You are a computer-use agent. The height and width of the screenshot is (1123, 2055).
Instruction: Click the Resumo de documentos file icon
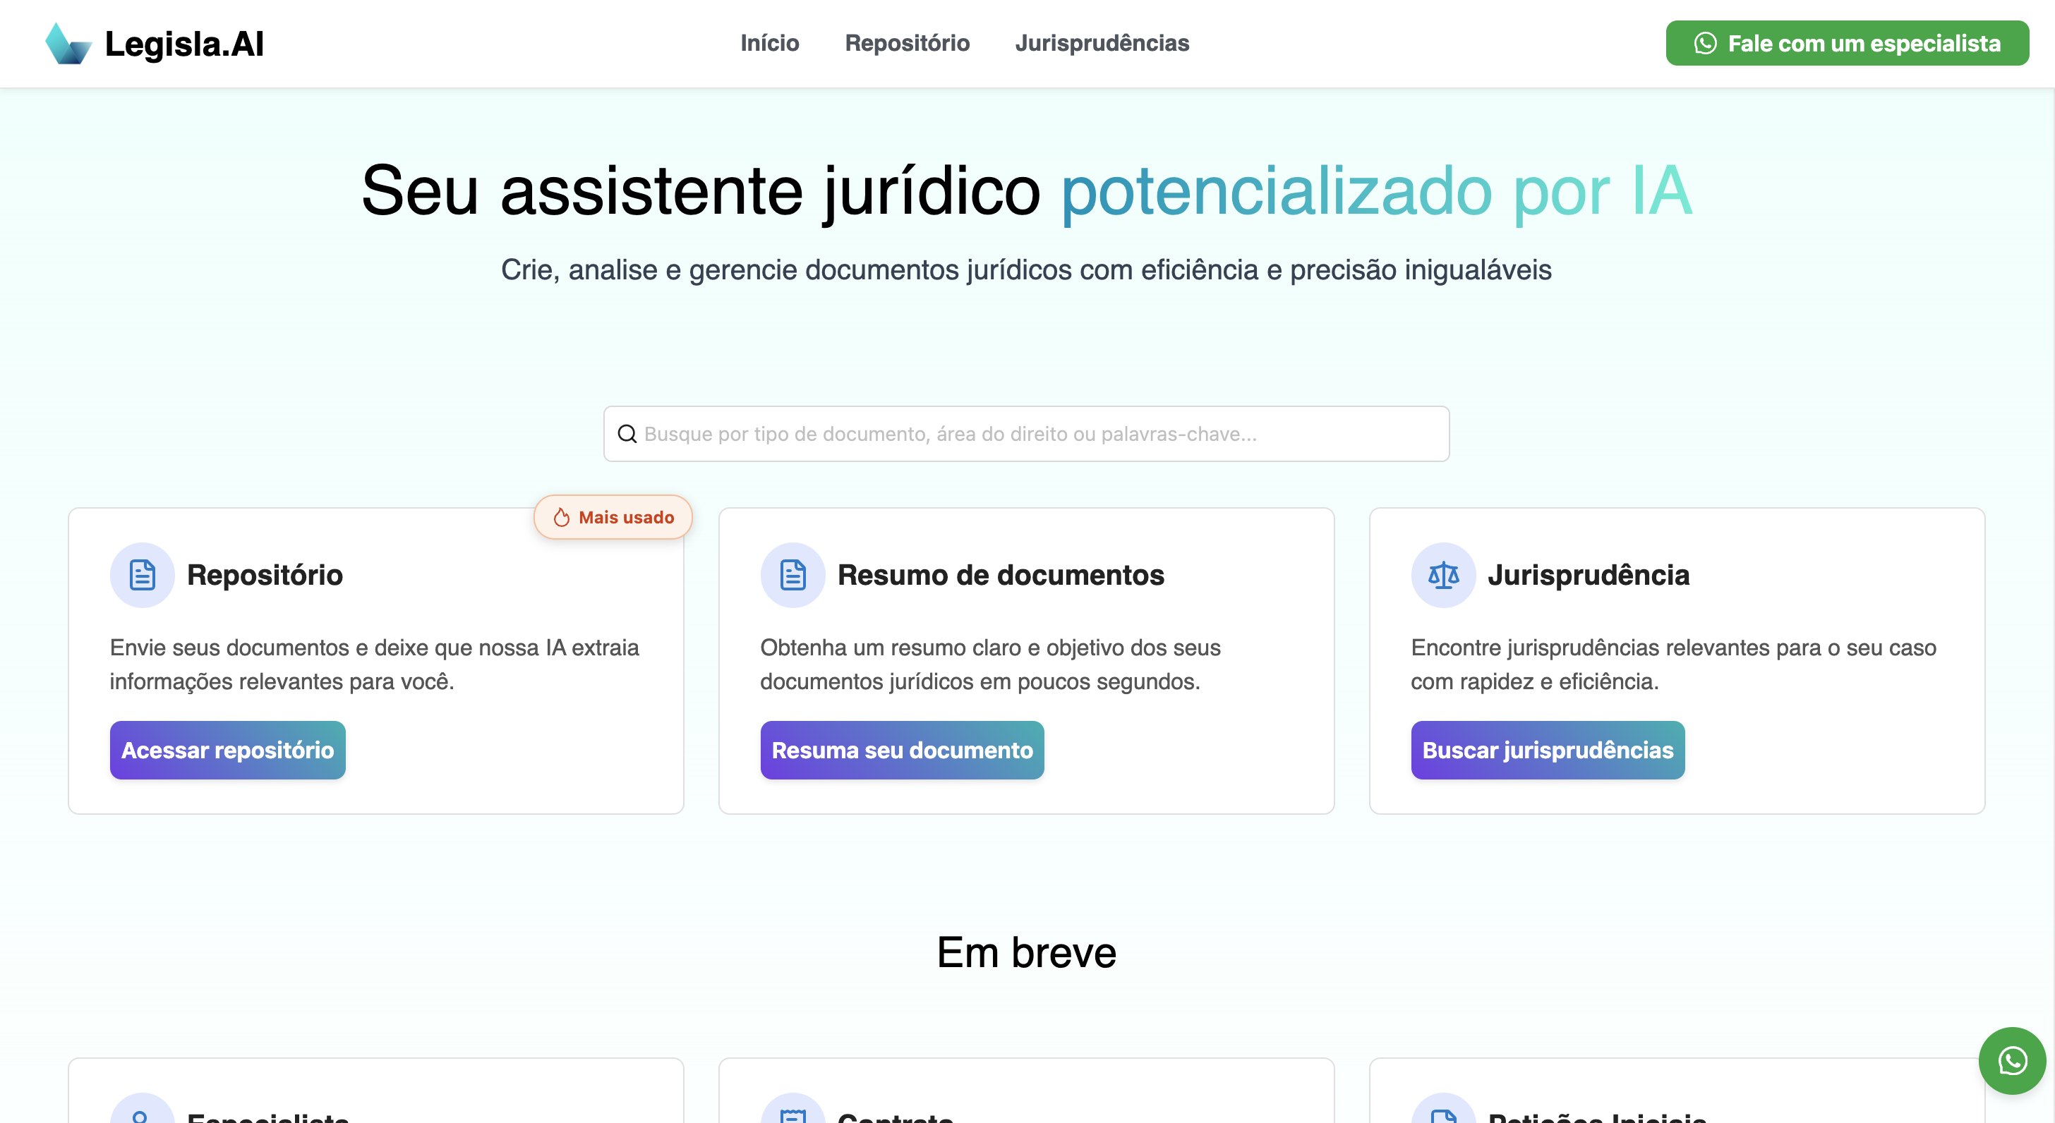click(x=793, y=574)
